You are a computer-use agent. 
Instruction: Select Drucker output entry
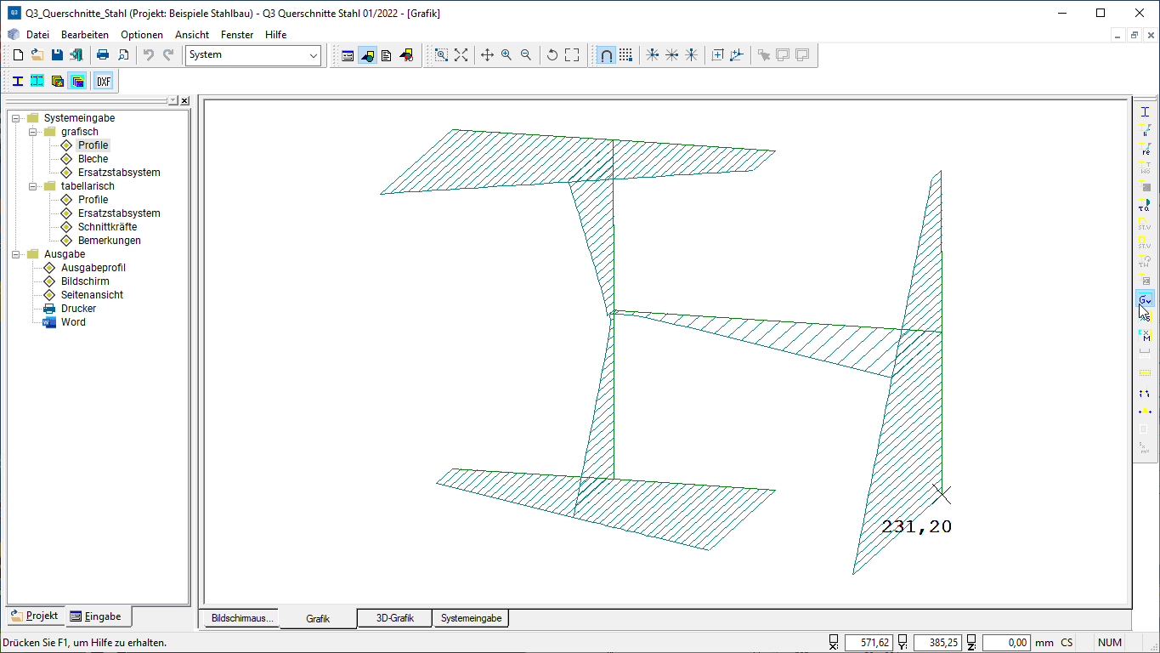pos(78,309)
